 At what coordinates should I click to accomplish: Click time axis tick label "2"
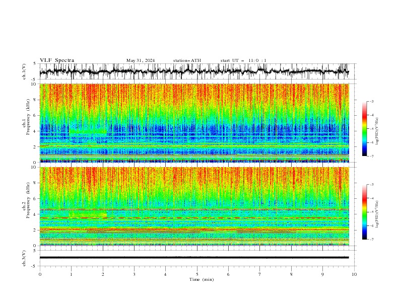coord(103,274)
